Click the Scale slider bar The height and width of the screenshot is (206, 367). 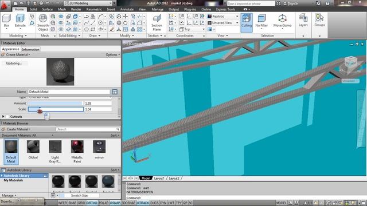point(56,109)
